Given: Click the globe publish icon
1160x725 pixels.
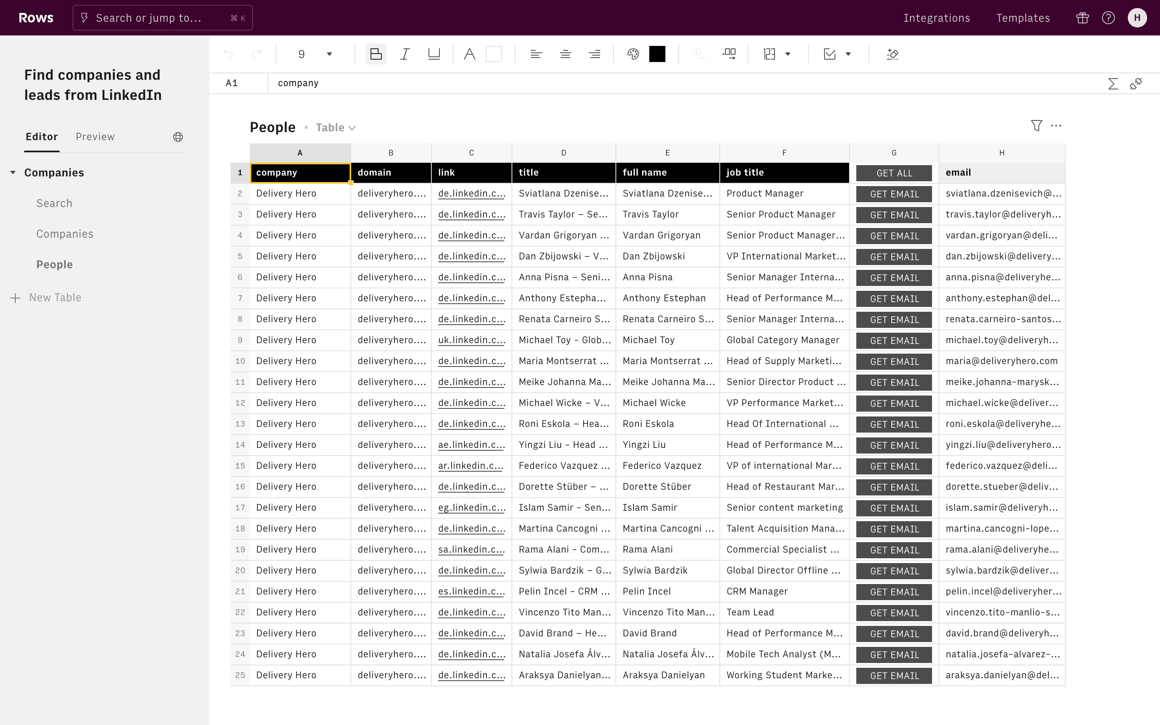Looking at the screenshot, I should (x=178, y=137).
